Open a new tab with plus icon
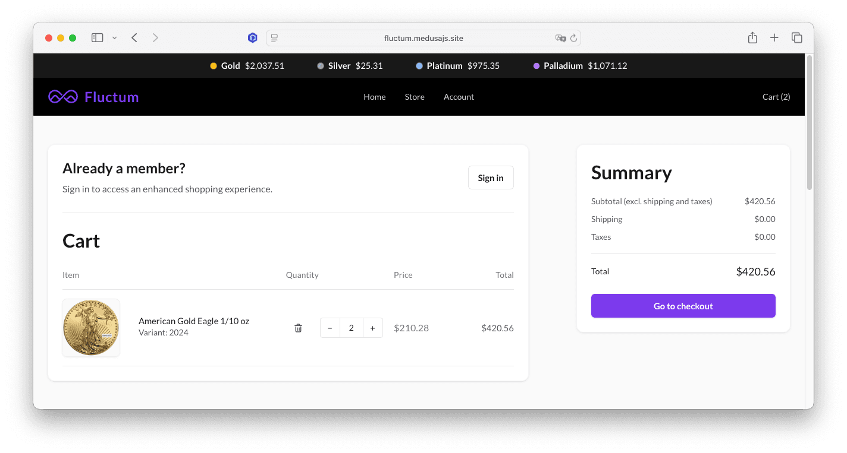847x453 pixels. [x=774, y=37]
